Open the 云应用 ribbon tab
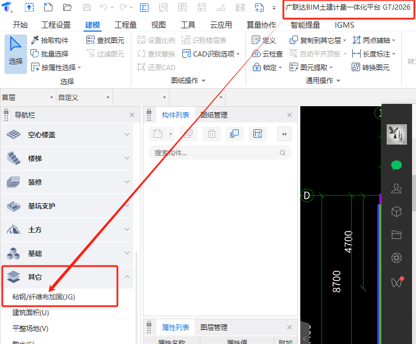Screen dimensions: 416x344 [x=221, y=25]
